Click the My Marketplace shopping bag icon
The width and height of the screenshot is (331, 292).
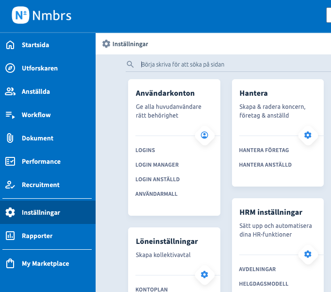tap(10, 264)
